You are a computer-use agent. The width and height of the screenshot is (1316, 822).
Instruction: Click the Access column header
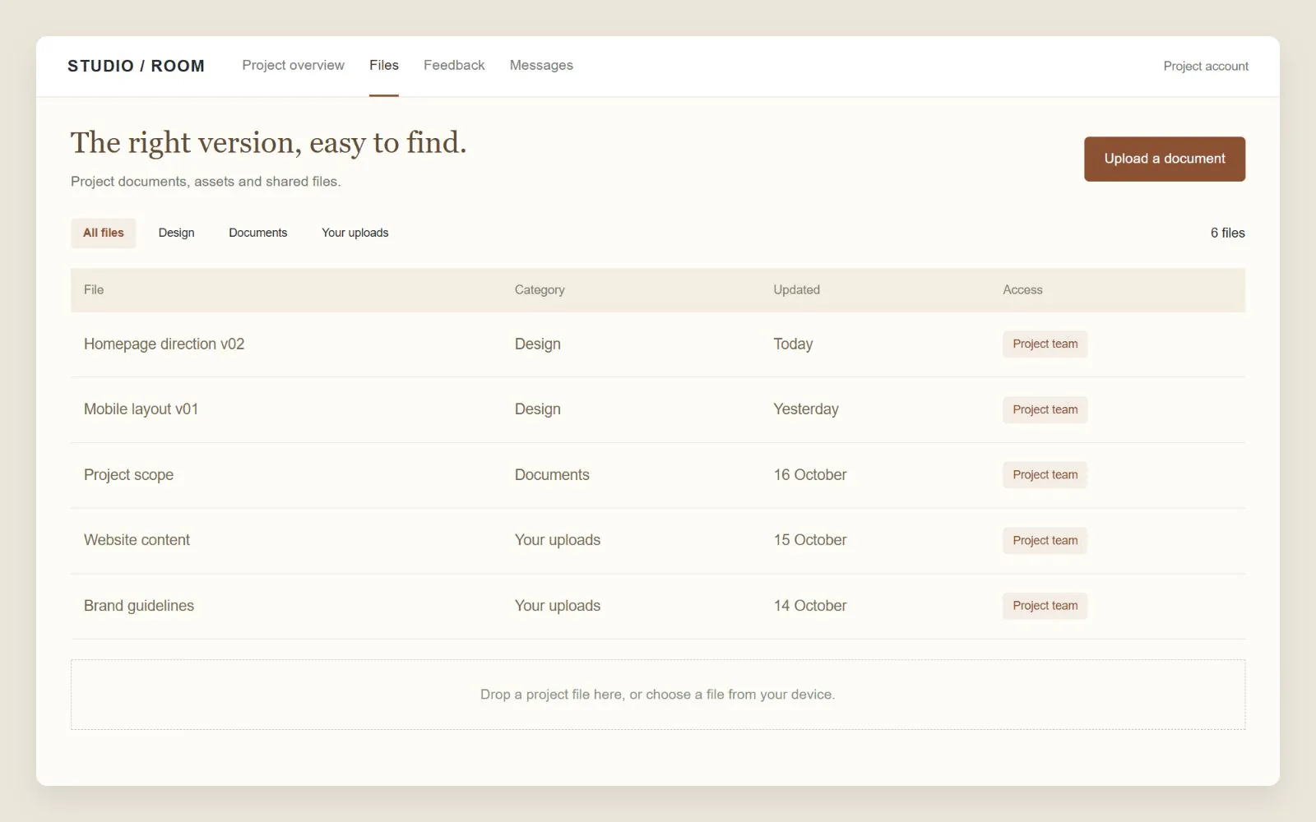coord(1022,289)
